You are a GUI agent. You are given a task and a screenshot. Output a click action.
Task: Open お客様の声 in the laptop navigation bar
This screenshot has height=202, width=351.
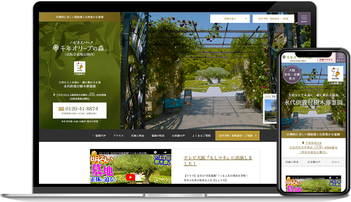pos(178,135)
